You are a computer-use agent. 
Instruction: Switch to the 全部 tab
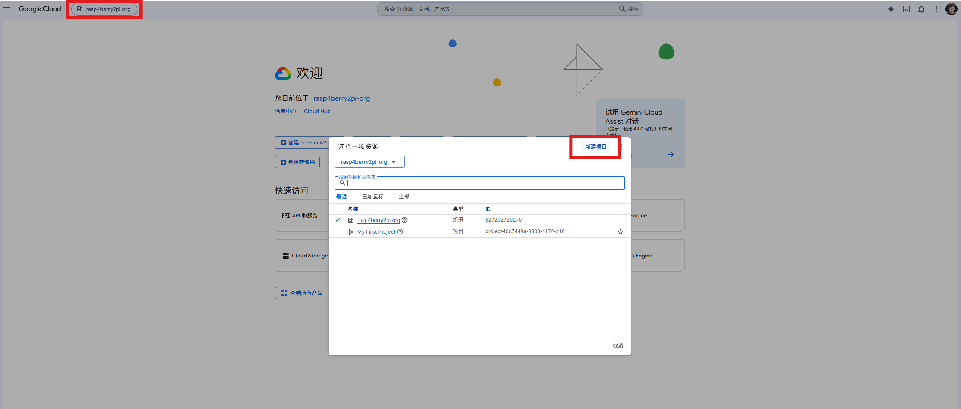click(x=404, y=197)
